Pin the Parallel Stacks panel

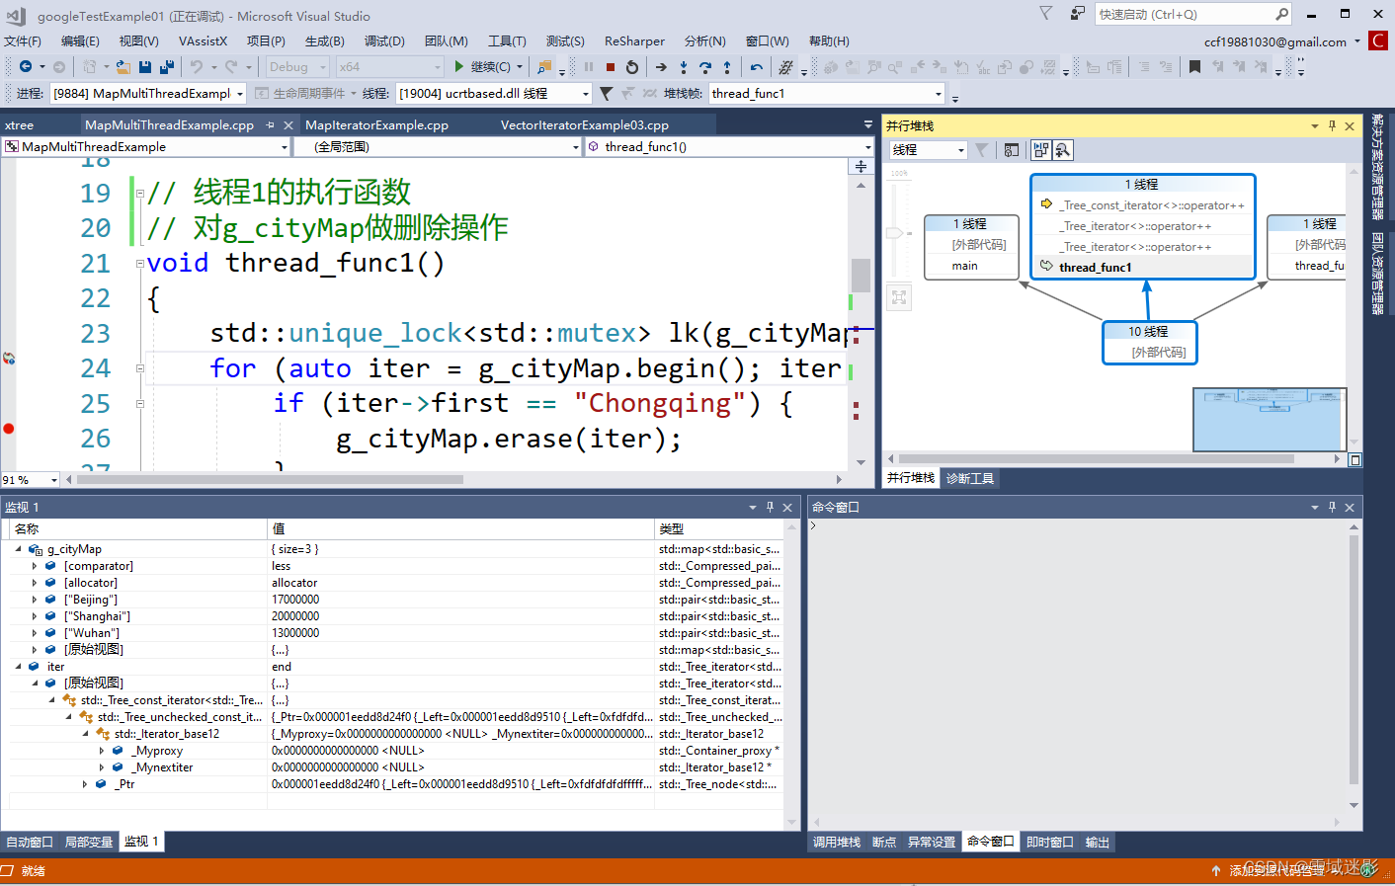pos(1332,126)
